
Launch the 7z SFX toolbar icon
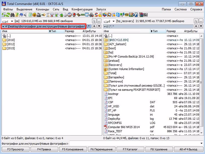39,15
